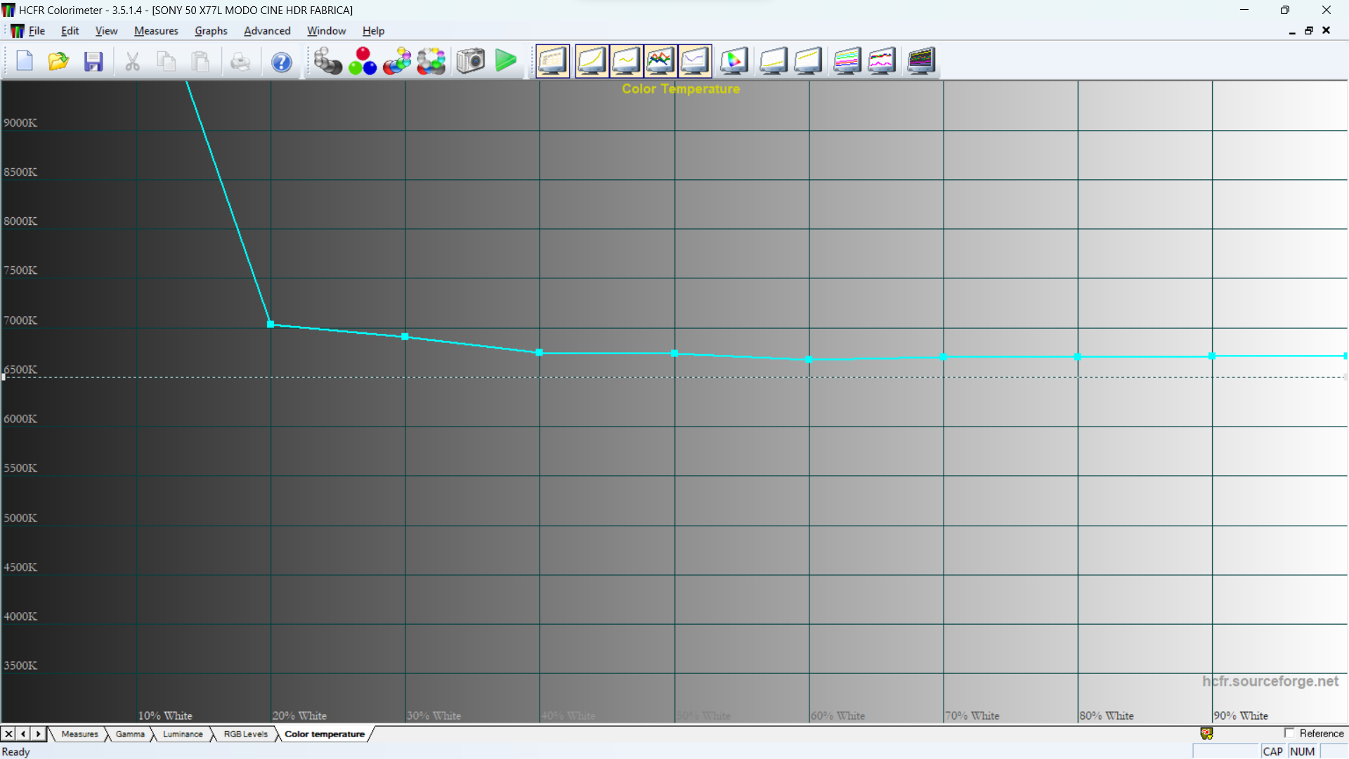1349x759 pixels.
Task: Open the CIE diagram view icon
Action: [x=734, y=61]
